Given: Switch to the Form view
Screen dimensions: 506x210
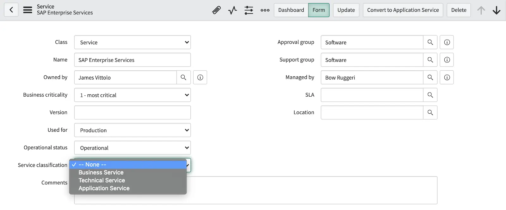Looking at the screenshot, I should (x=319, y=10).
